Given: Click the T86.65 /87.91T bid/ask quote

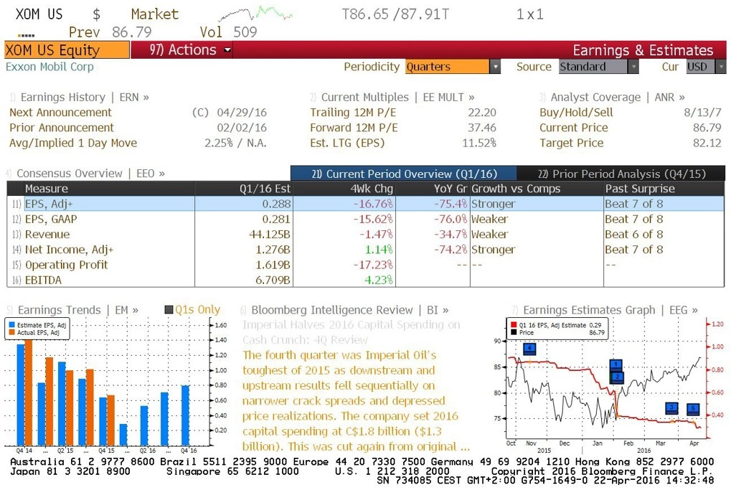Looking at the screenshot, I should click(395, 14).
